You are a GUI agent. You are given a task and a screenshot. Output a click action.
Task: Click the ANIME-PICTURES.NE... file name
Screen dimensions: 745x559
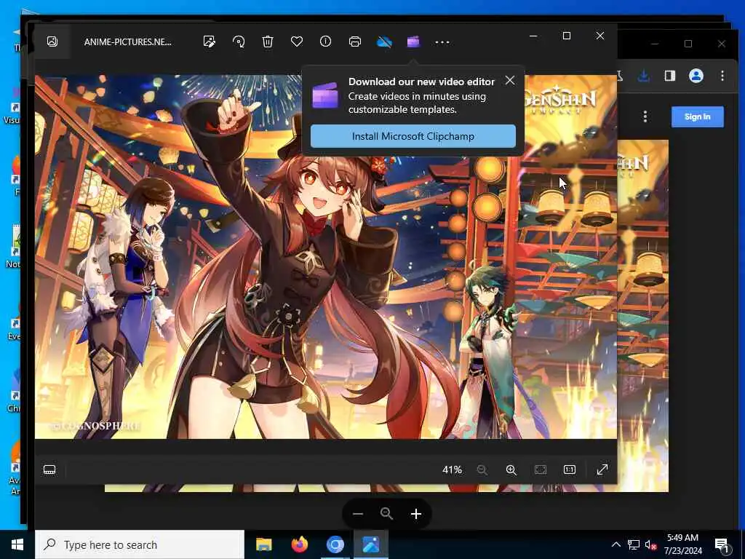tap(128, 41)
